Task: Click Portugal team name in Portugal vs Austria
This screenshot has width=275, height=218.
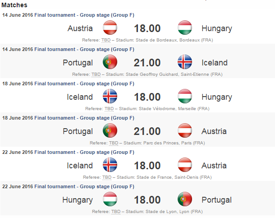Action: pyautogui.click(x=78, y=131)
